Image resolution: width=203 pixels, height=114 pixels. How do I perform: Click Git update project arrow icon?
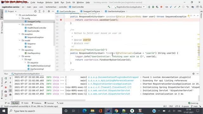(171, 7)
